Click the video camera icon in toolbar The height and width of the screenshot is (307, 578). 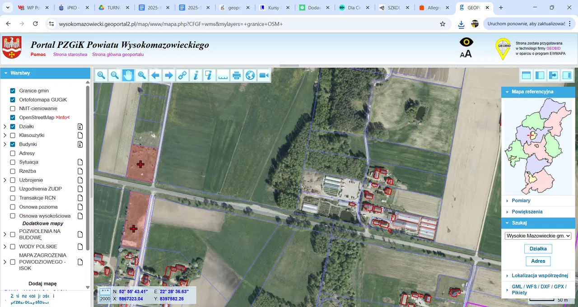pos(264,75)
